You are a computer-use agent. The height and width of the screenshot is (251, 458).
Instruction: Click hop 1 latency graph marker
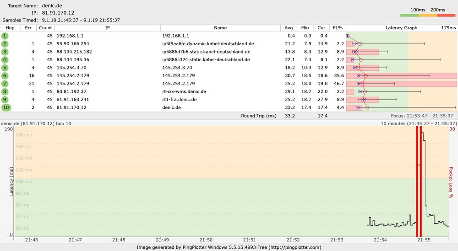(x=348, y=36)
